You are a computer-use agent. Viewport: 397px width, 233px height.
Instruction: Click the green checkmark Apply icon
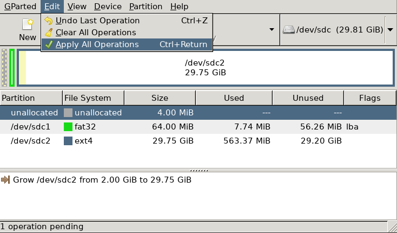coord(48,44)
